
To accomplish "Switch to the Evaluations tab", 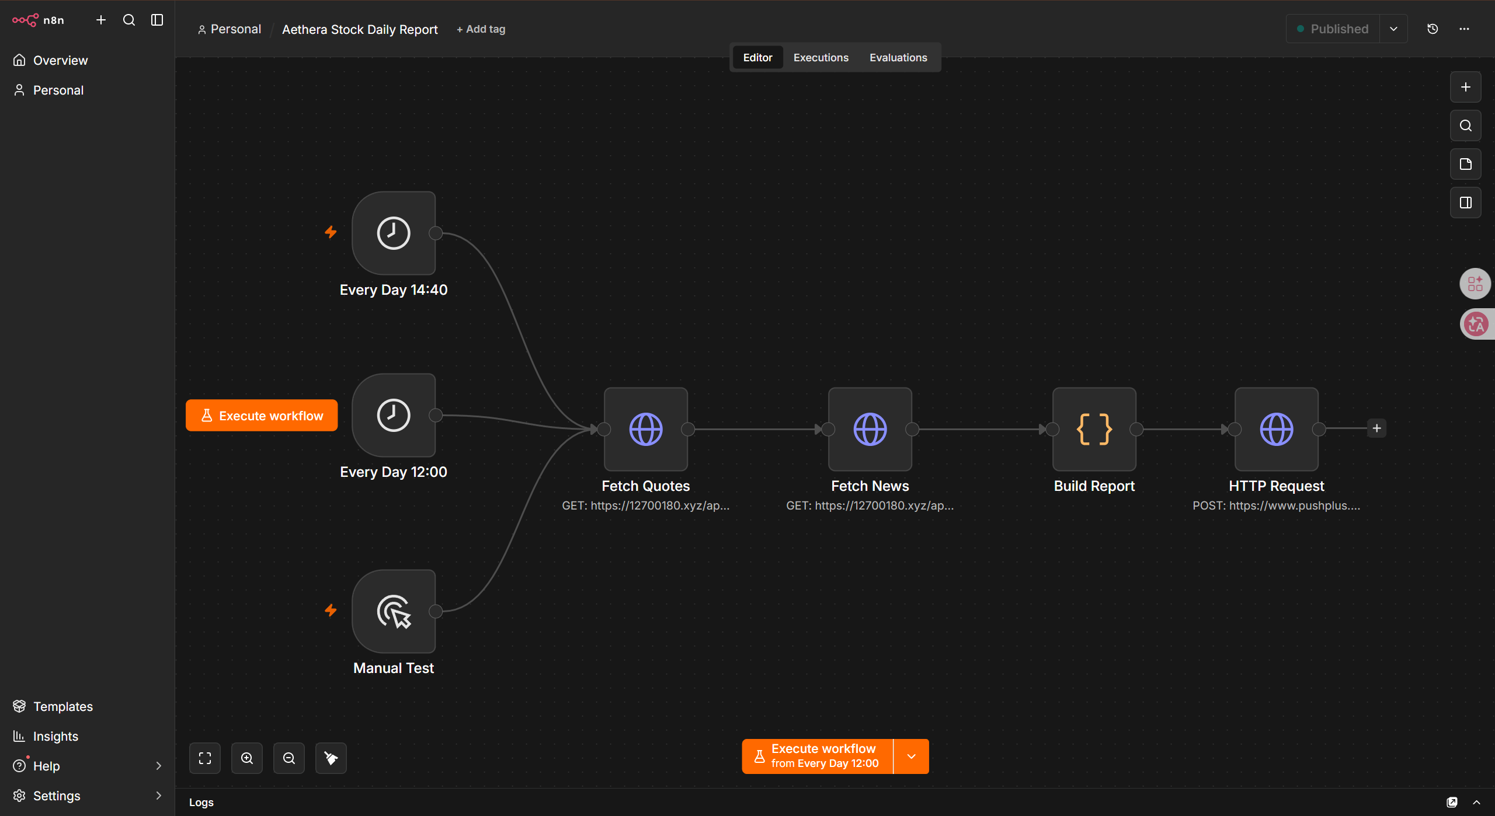I will [898, 57].
